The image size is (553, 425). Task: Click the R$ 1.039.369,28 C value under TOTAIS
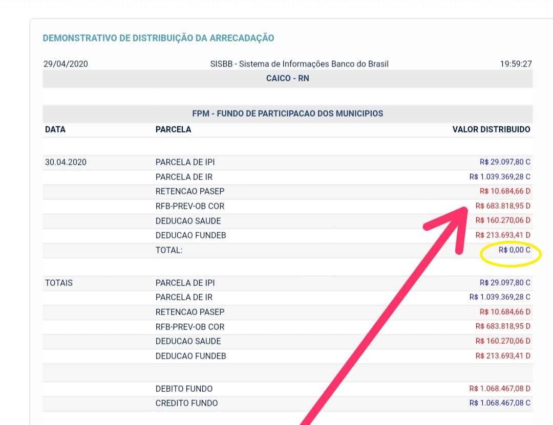coord(500,297)
